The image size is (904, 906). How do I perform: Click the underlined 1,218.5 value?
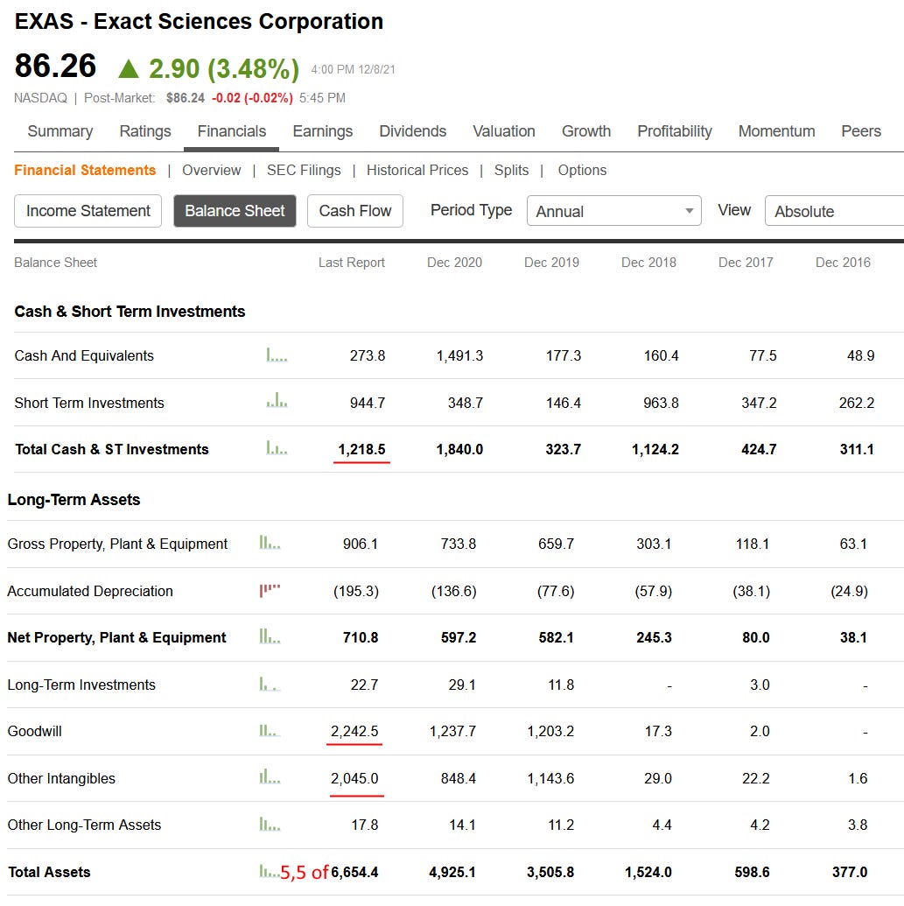click(361, 449)
